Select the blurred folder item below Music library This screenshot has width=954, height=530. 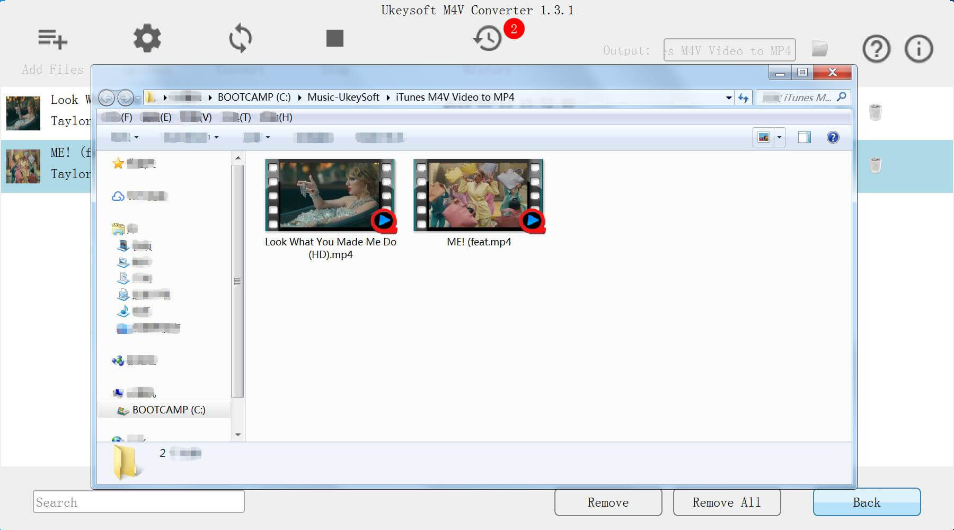pyautogui.click(x=148, y=328)
